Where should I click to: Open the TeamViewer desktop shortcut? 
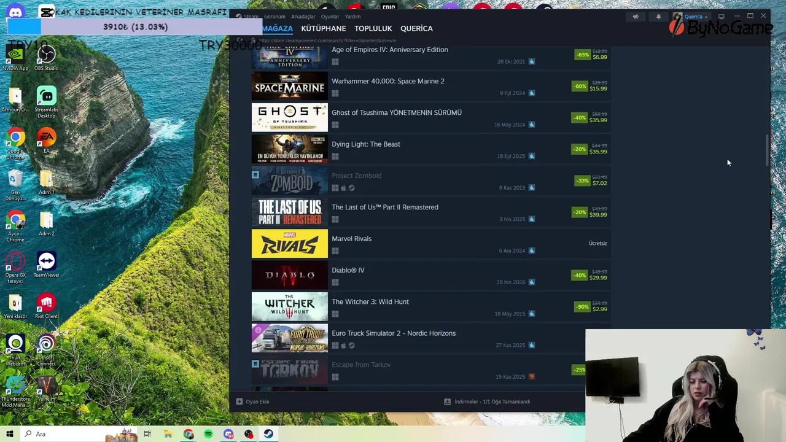tap(46, 265)
